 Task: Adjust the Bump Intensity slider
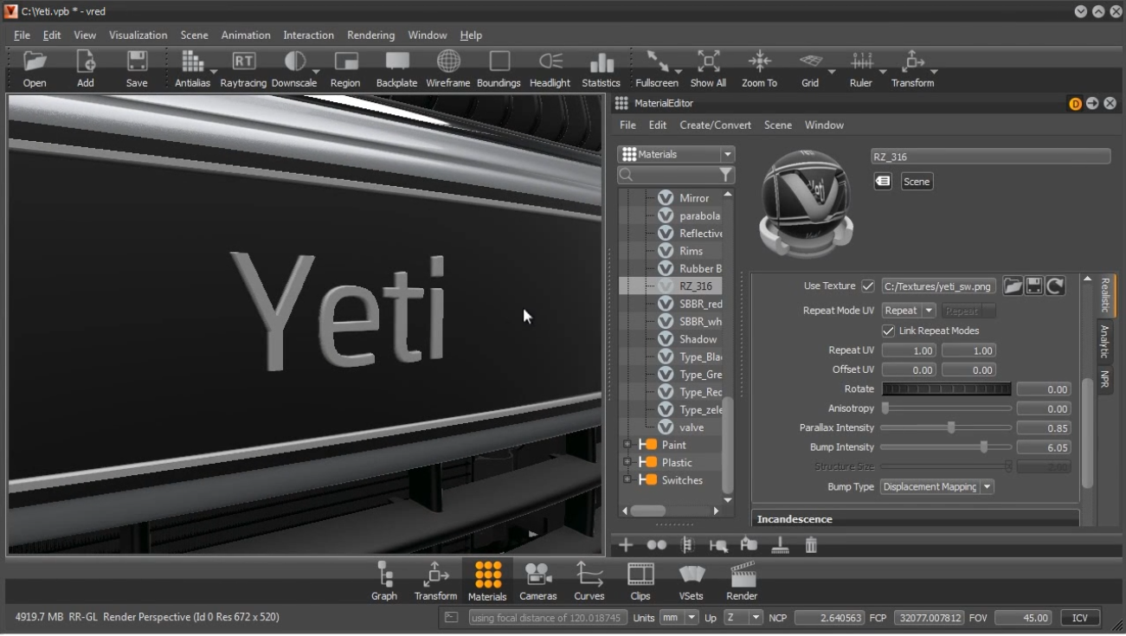[946, 447]
